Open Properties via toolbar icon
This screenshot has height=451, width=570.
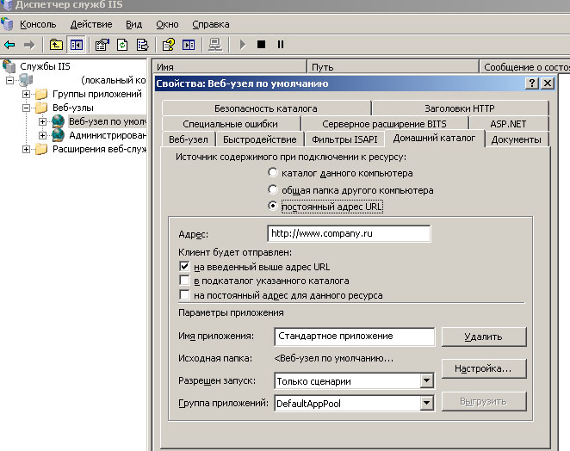tap(102, 45)
